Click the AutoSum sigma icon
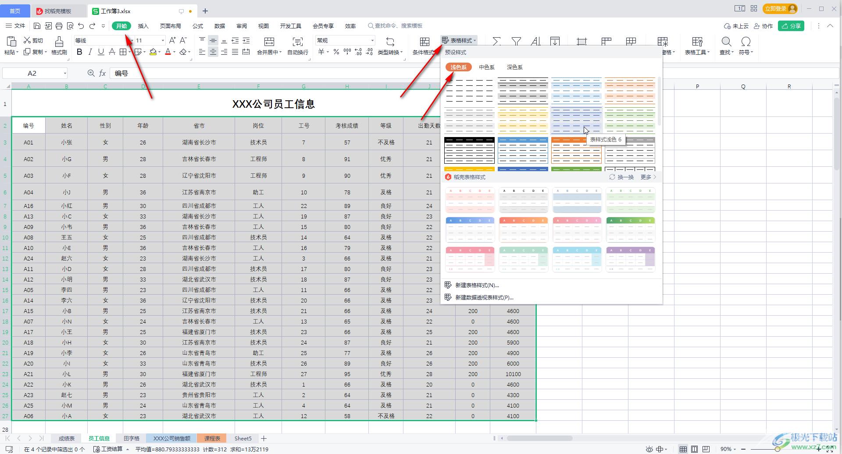 (x=496, y=42)
